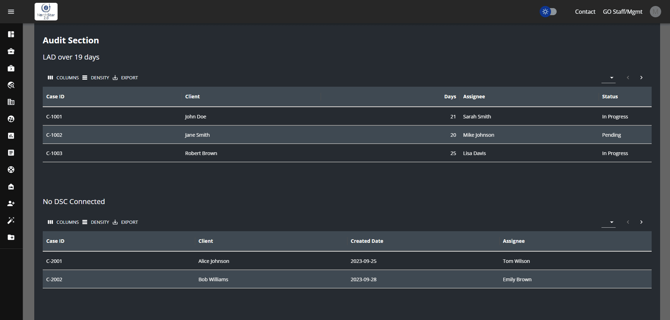Click Contact in the top bar

point(585,12)
